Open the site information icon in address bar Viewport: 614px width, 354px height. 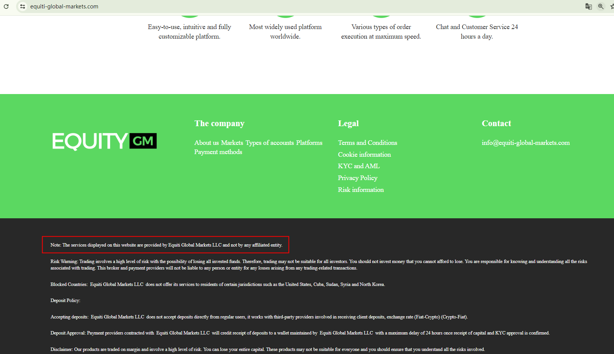point(23,6)
